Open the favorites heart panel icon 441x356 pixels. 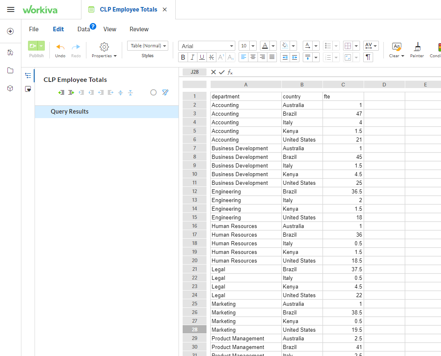pyautogui.click(x=28, y=89)
